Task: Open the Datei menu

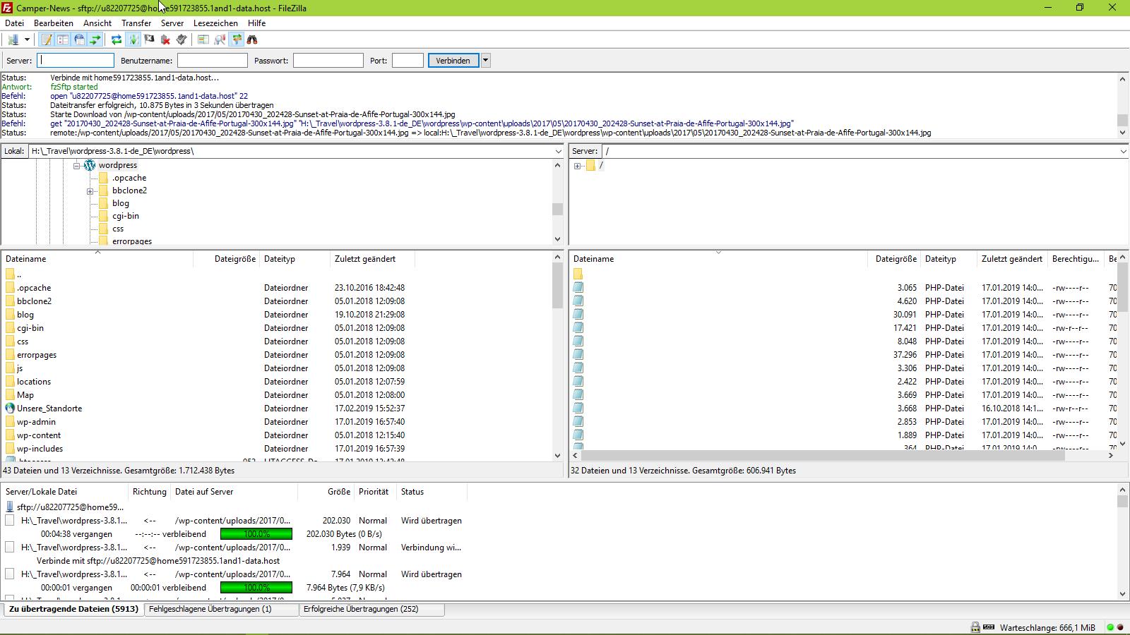Action: pos(14,23)
